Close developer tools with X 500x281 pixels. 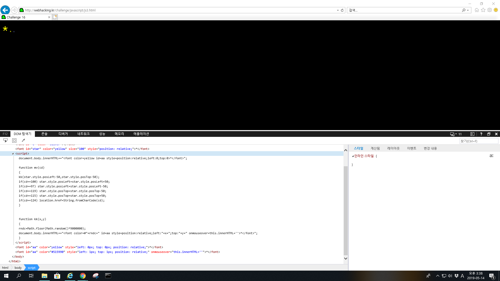point(496,134)
